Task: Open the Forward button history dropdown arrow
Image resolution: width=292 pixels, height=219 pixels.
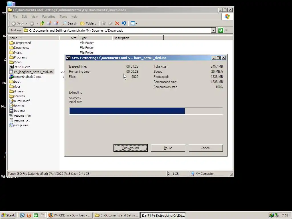Action: click(x=37, y=23)
